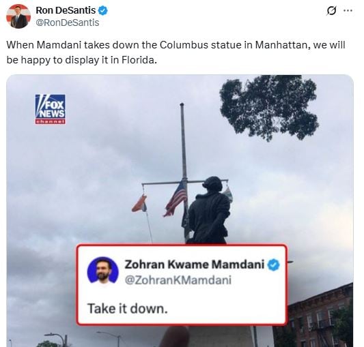Screen dimensions: 364x347
Task: Click the American flag in the photo
Action: [x=176, y=198]
